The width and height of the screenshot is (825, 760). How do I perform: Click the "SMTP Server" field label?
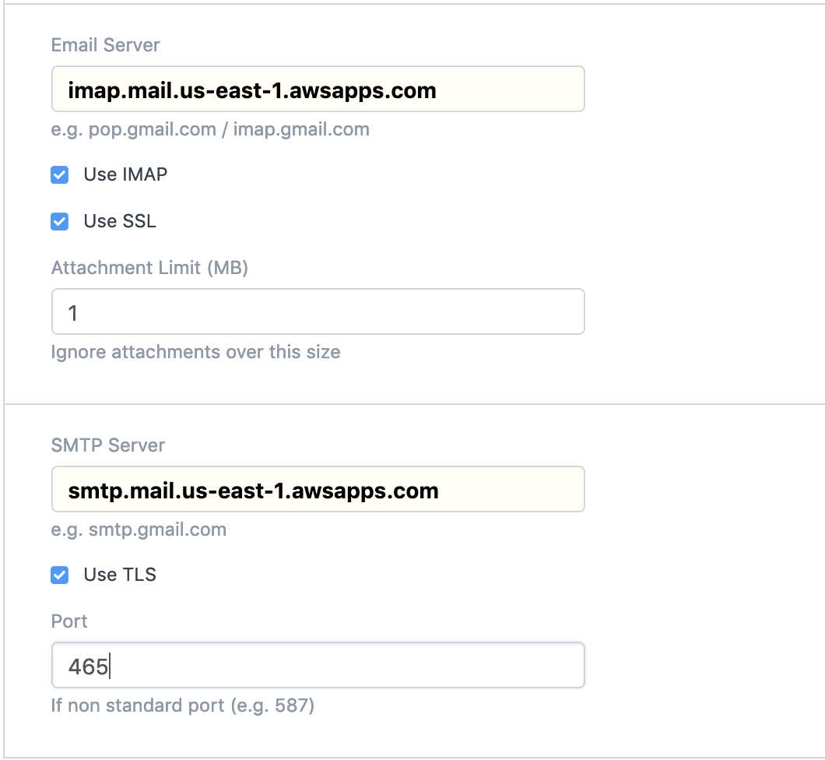click(108, 445)
